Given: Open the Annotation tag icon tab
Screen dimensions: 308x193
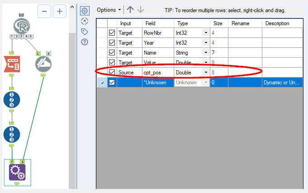Looking at the screenshot, I should click(85, 32).
